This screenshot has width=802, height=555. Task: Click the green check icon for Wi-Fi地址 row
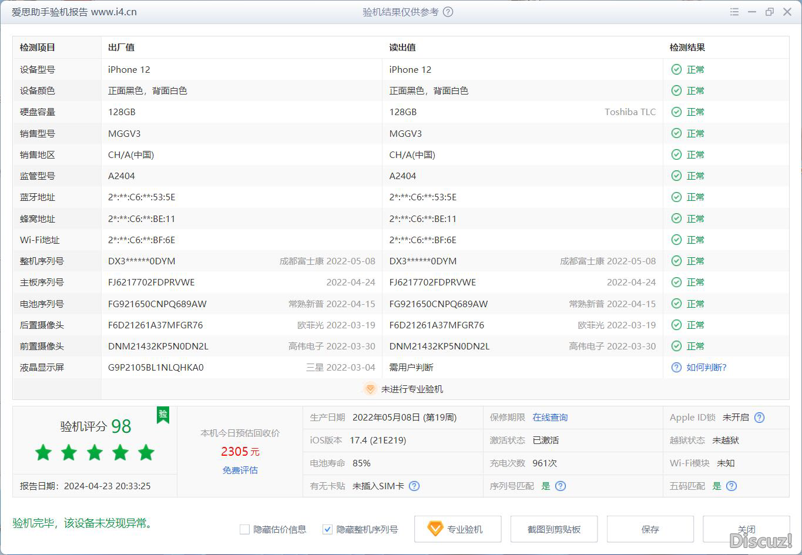[676, 240]
